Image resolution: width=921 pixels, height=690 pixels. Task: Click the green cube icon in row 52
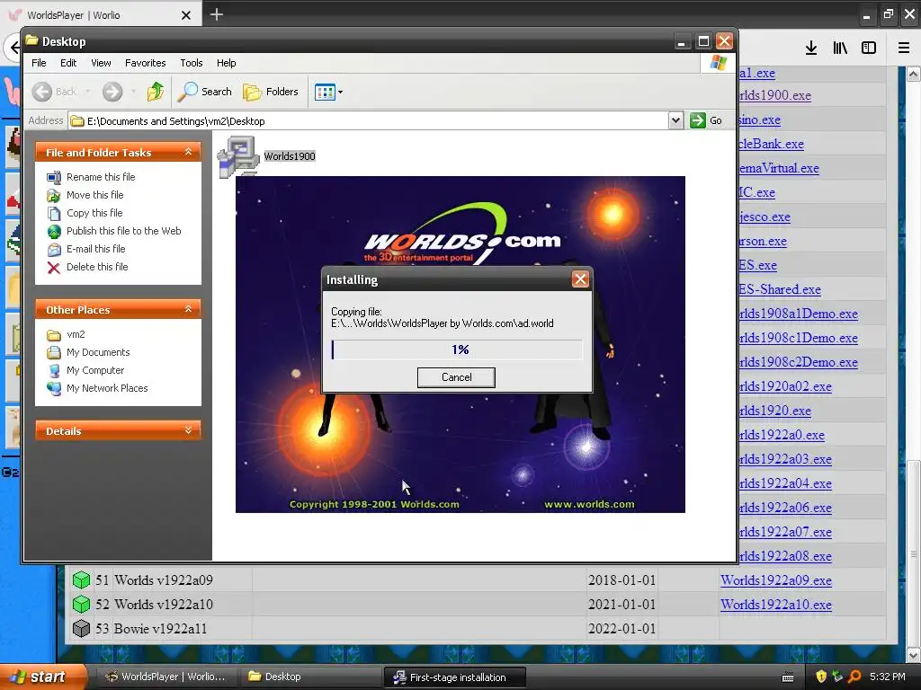pyautogui.click(x=81, y=605)
